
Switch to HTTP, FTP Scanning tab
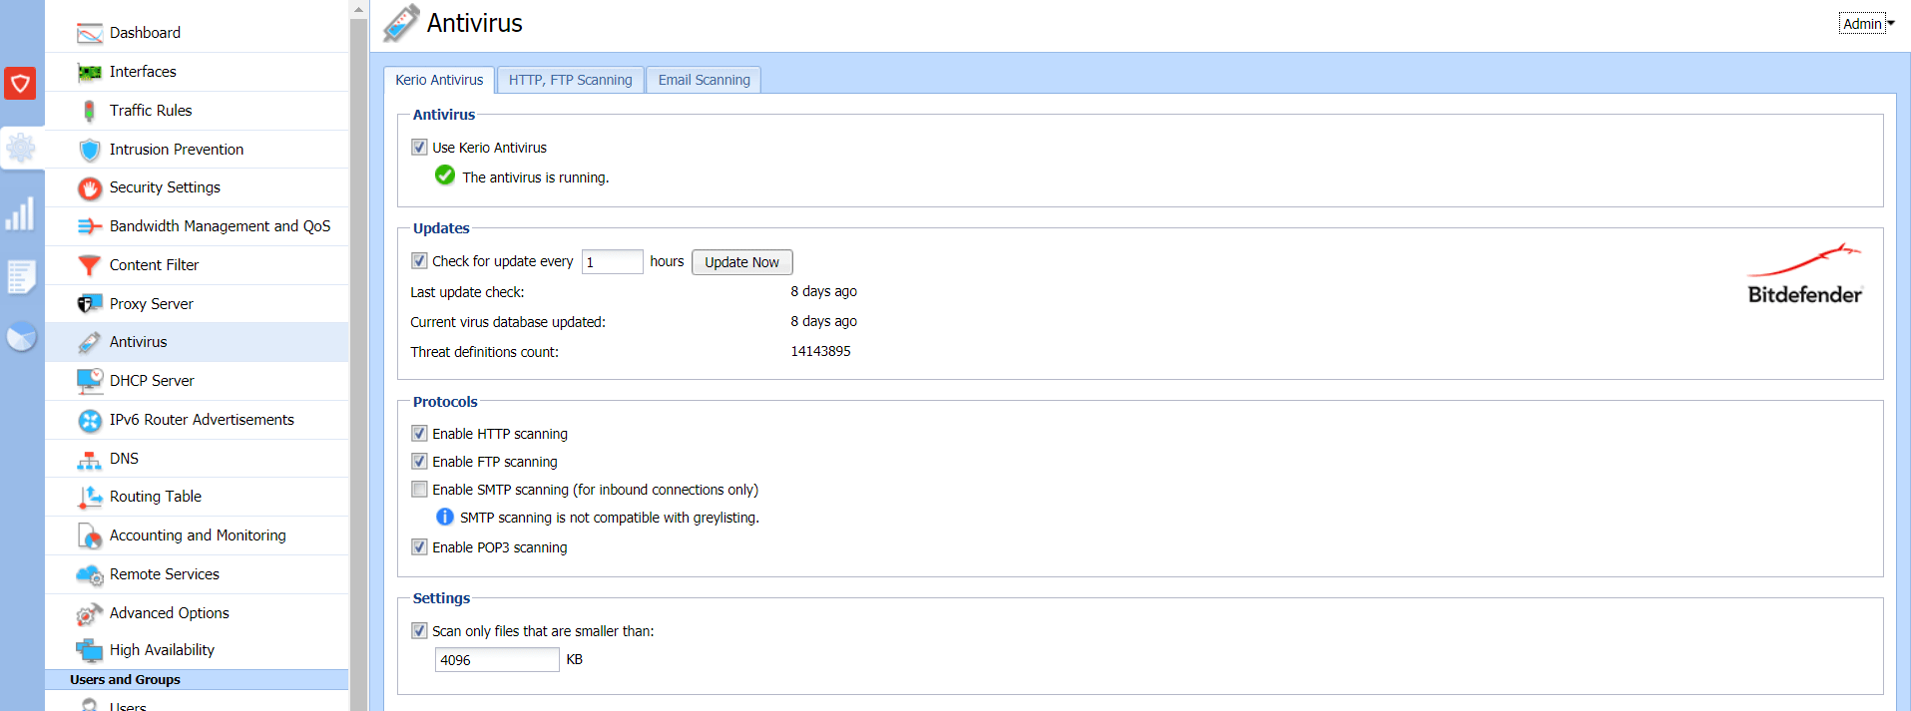570,80
